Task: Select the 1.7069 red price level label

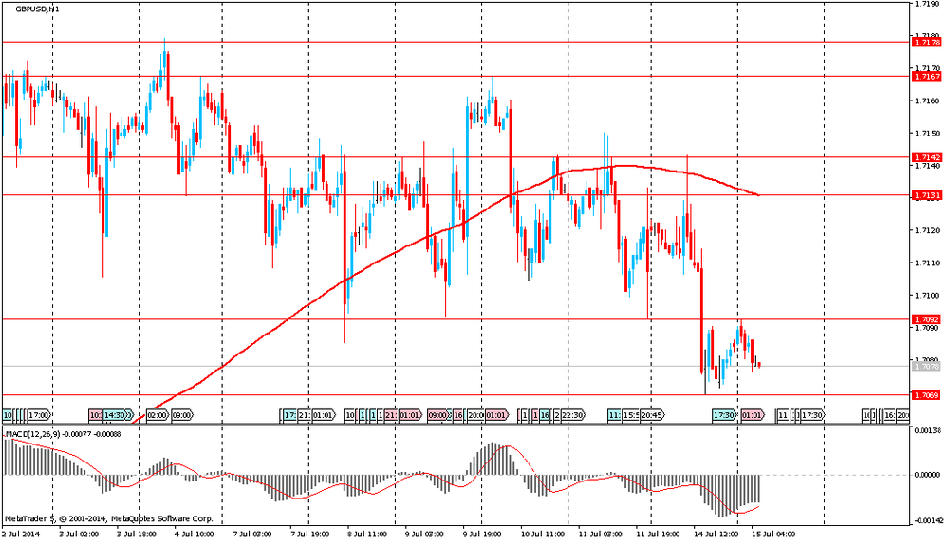Action: pyautogui.click(x=926, y=395)
